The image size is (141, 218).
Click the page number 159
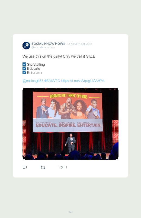(70, 212)
